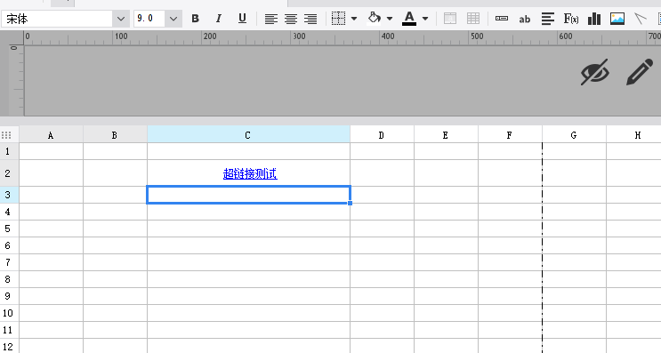Select column C header
The width and height of the screenshot is (661, 353).
point(248,135)
